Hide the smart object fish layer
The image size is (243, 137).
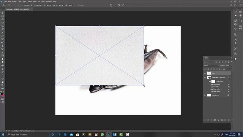click(x=205, y=78)
